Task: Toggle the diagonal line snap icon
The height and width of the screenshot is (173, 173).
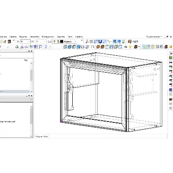Action: tap(105, 42)
